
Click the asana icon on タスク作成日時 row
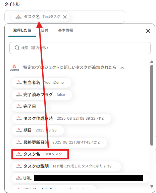[19, 119]
